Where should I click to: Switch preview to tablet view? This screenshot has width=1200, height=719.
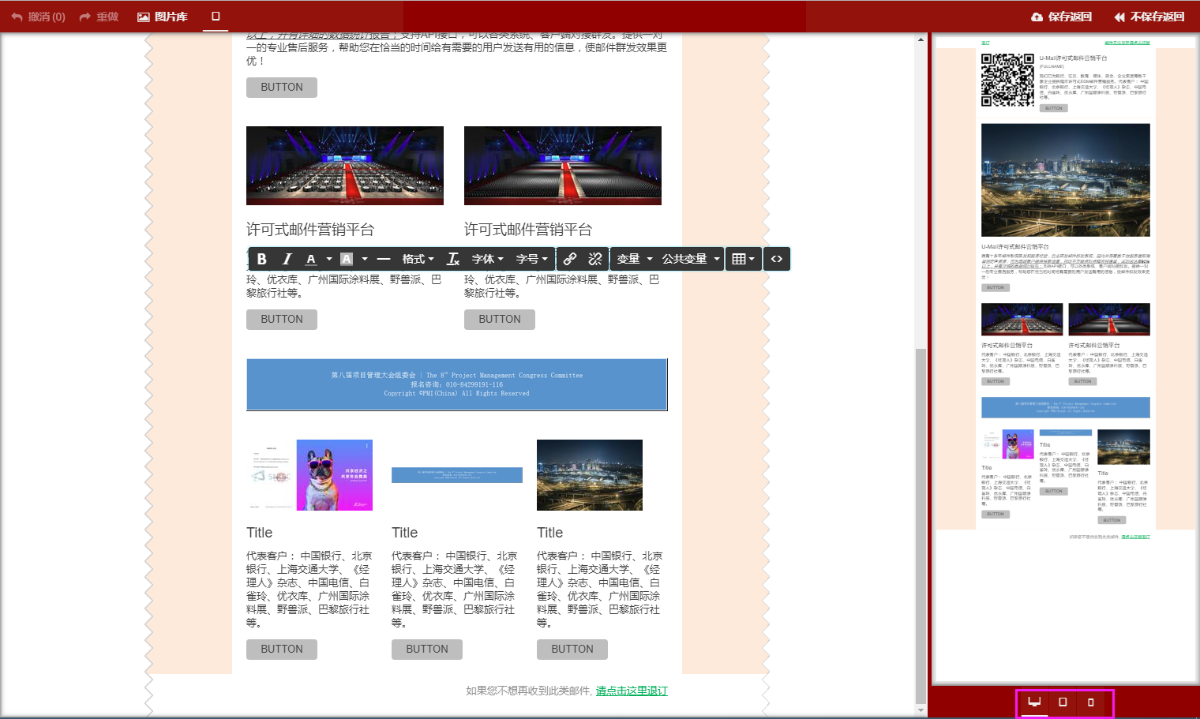coord(1063,702)
